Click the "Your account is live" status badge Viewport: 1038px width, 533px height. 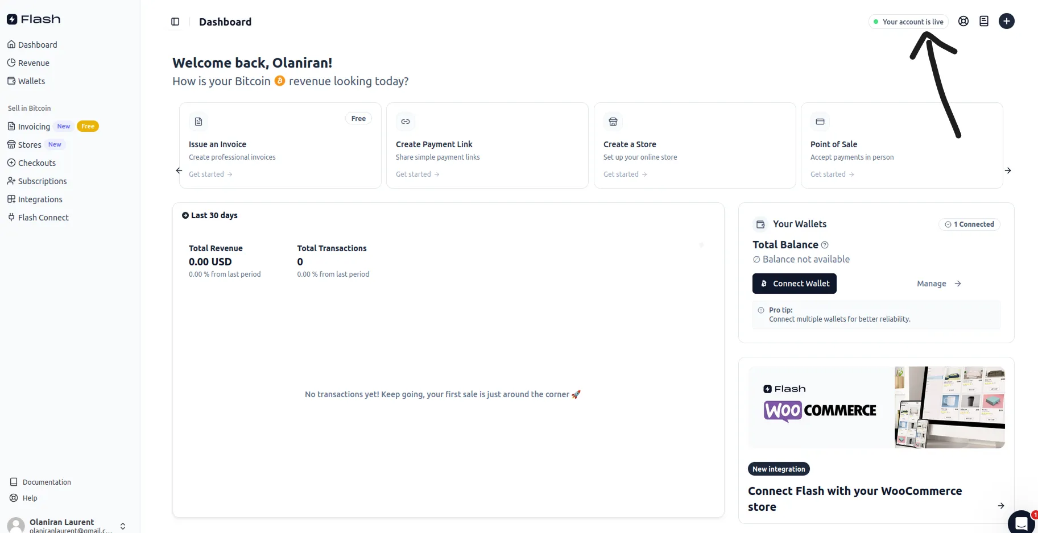coord(908,22)
